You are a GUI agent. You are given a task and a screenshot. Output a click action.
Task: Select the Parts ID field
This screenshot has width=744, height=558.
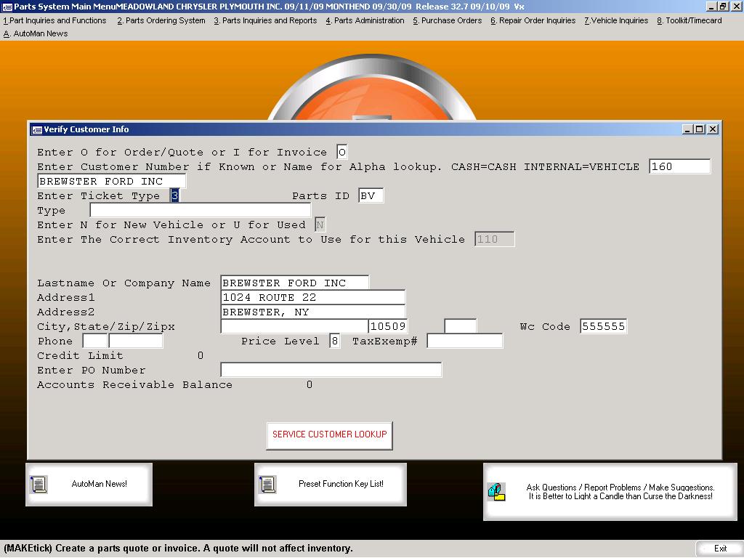[371, 195]
